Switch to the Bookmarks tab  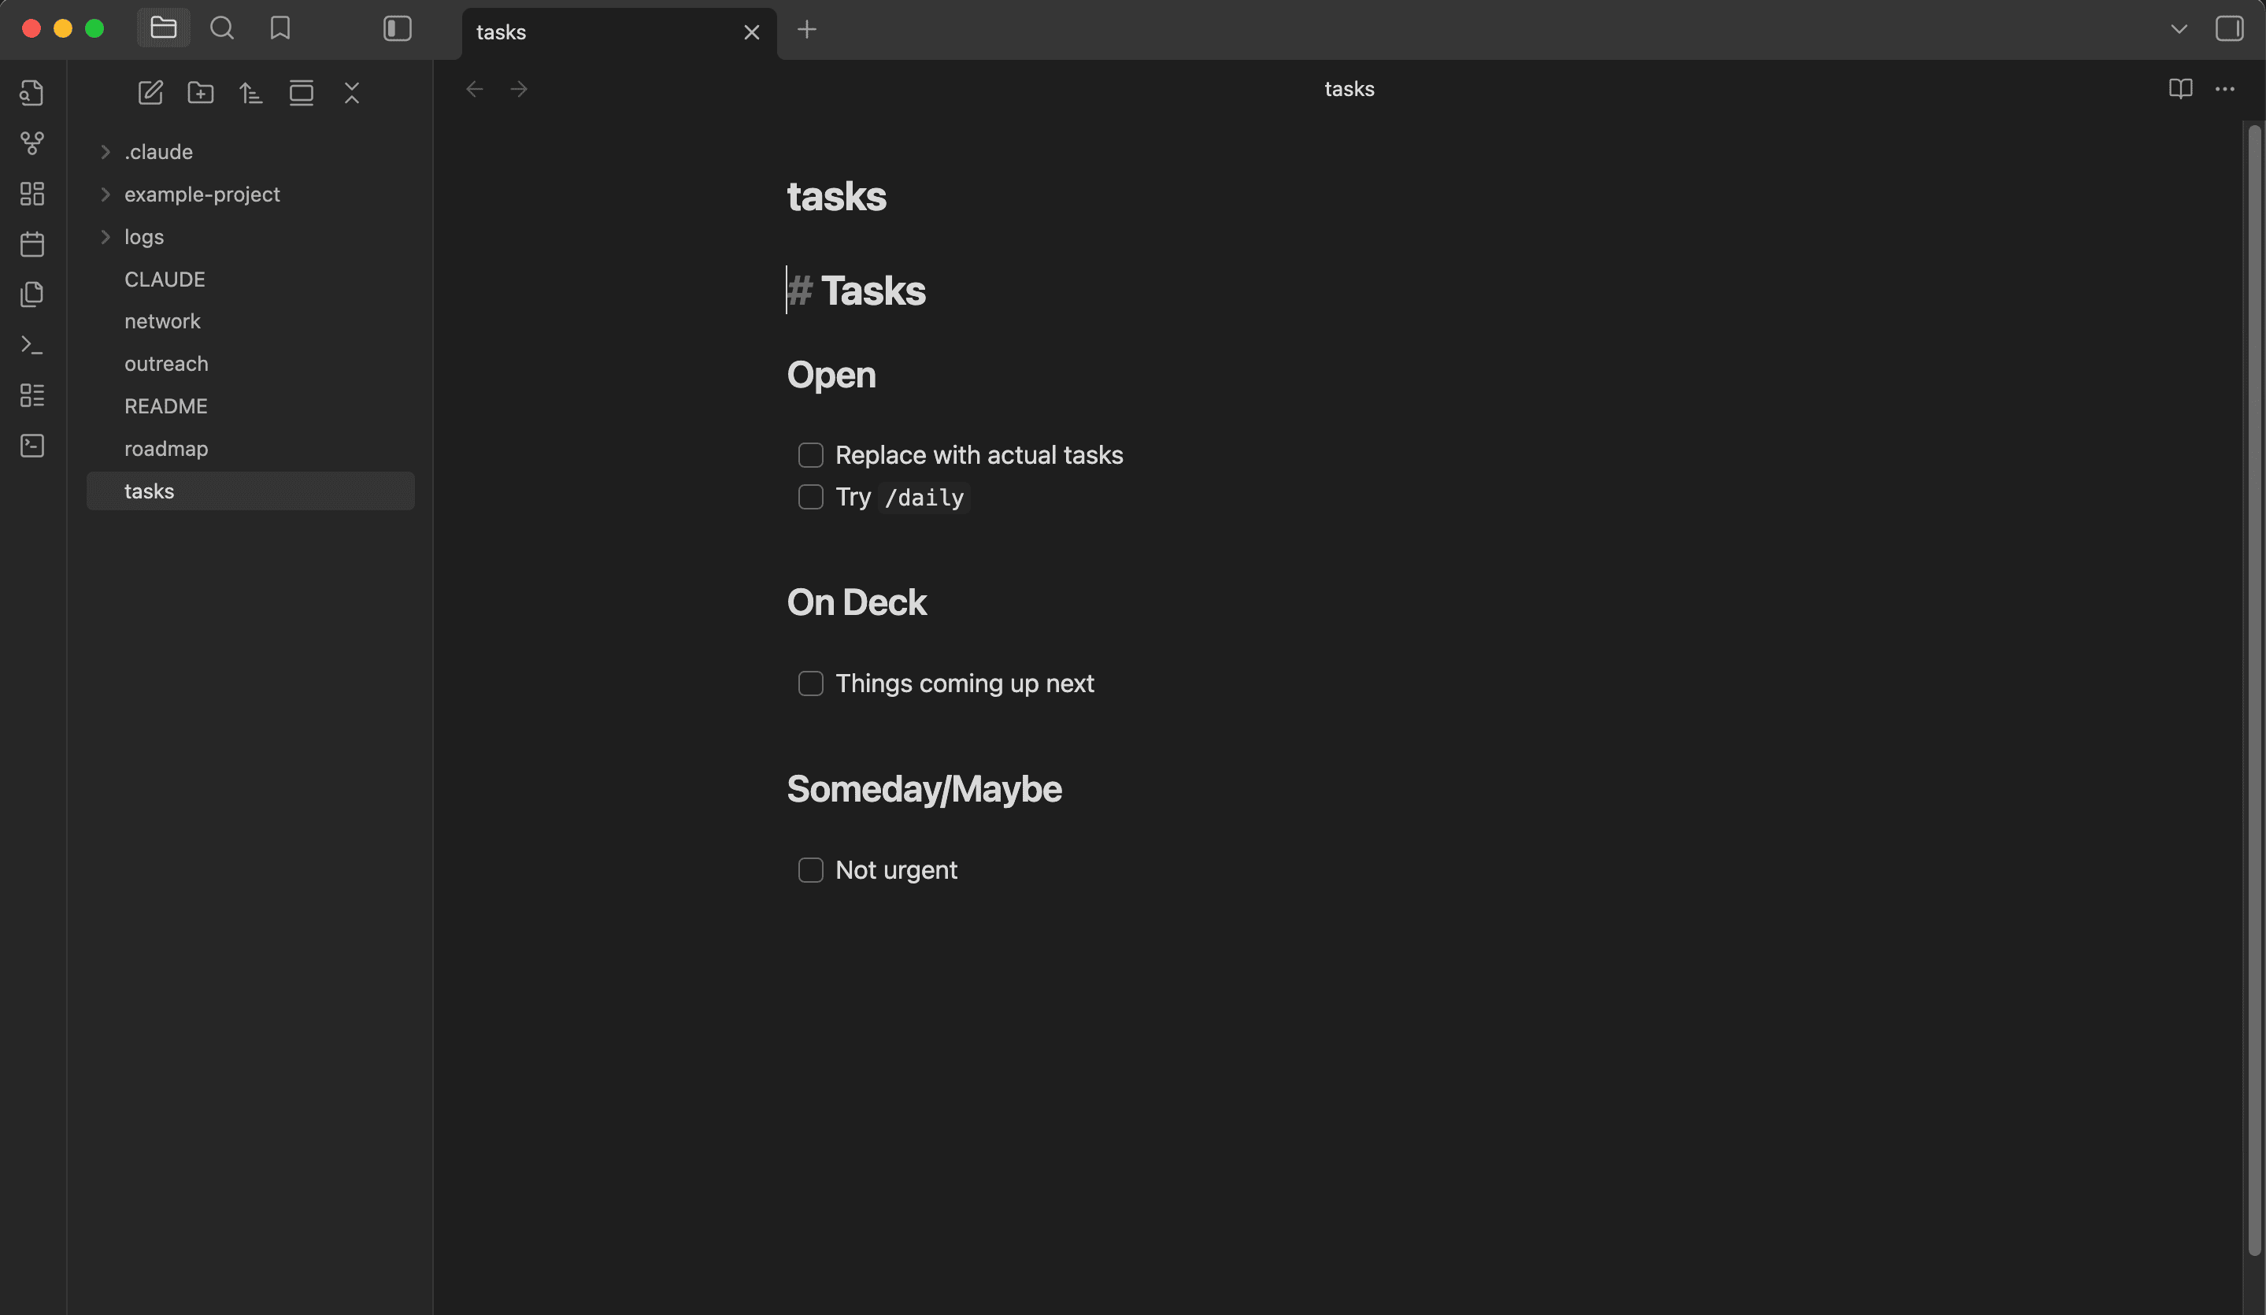coord(279,28)
